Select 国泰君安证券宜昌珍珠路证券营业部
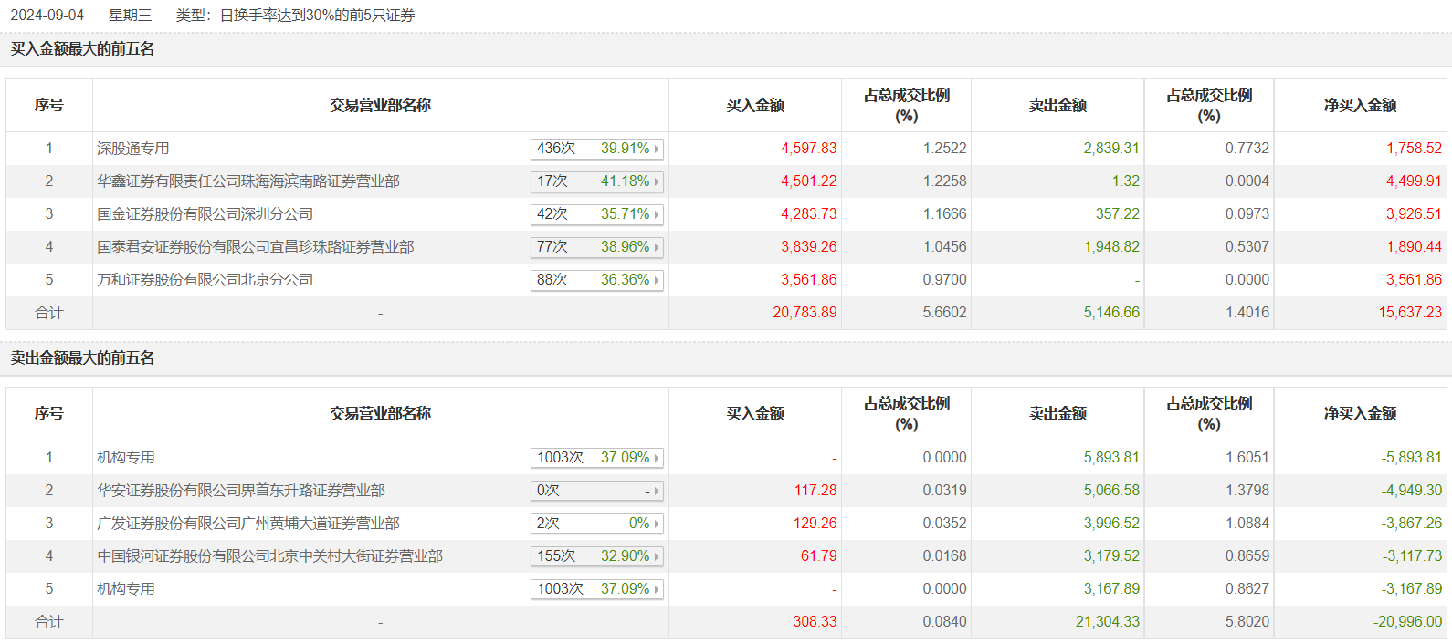This screenshot has height=643, width=1452. point(256,247)
